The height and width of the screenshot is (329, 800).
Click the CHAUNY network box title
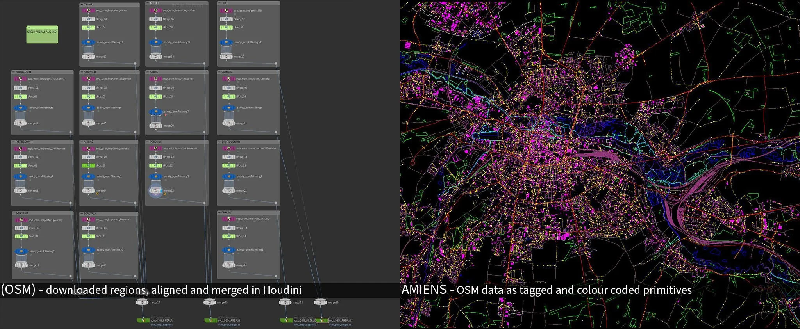click(x=227, y=212)
